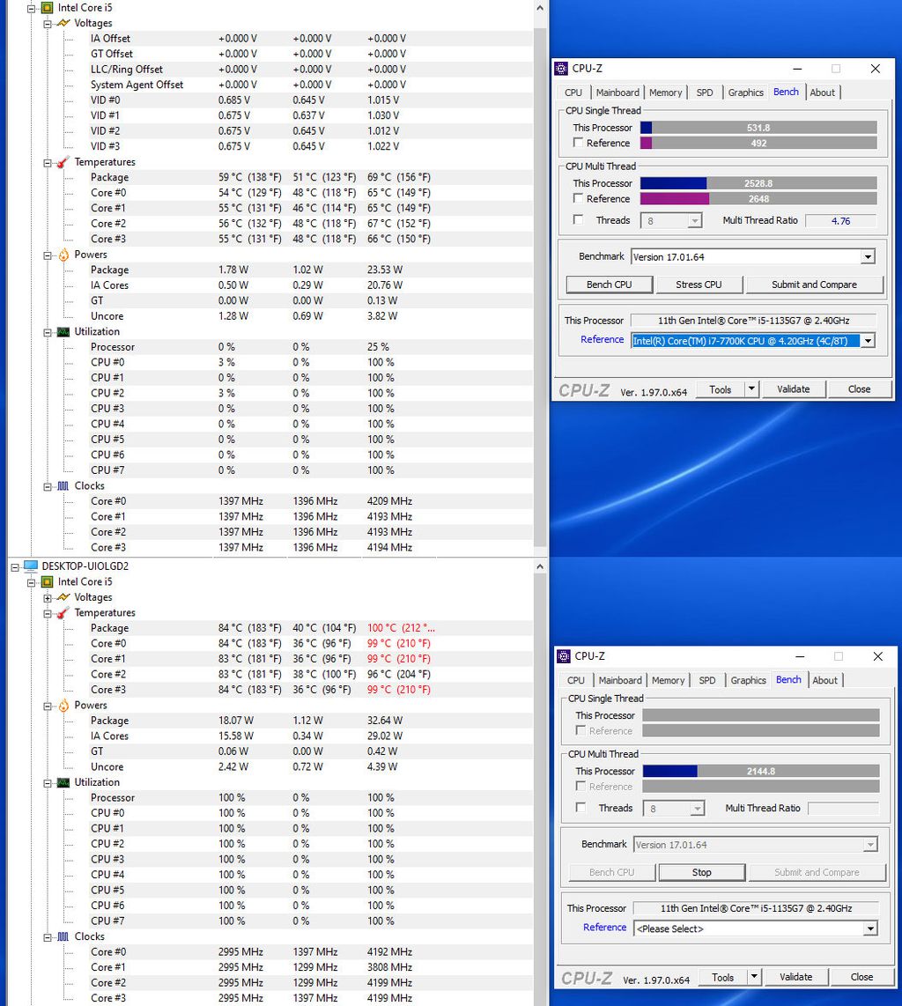Click the scroll-up arrow of the upper HWMonitor panel
The image size is (902, 1006).
pyautogui.click(x=540, y=8)
